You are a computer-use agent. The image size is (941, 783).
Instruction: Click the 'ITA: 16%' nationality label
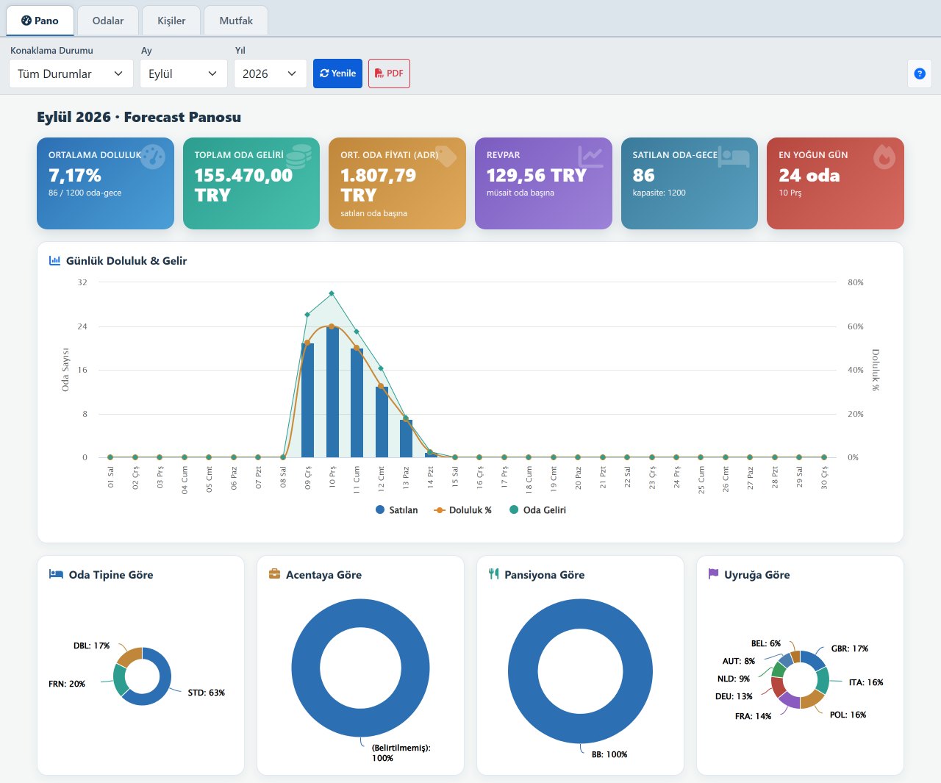(866, 682)
